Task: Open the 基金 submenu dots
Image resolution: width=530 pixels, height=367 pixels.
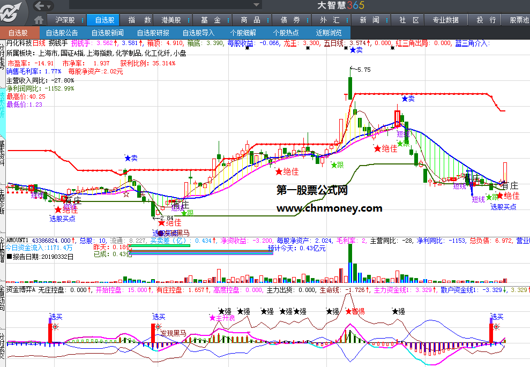Action: pyautogui.click(x=228, y=20)
